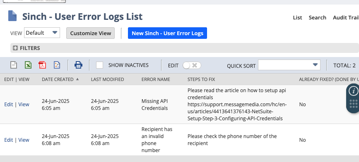Edit the Missing API Credentials record
359x162 pixels.
(x=9, y=105)
